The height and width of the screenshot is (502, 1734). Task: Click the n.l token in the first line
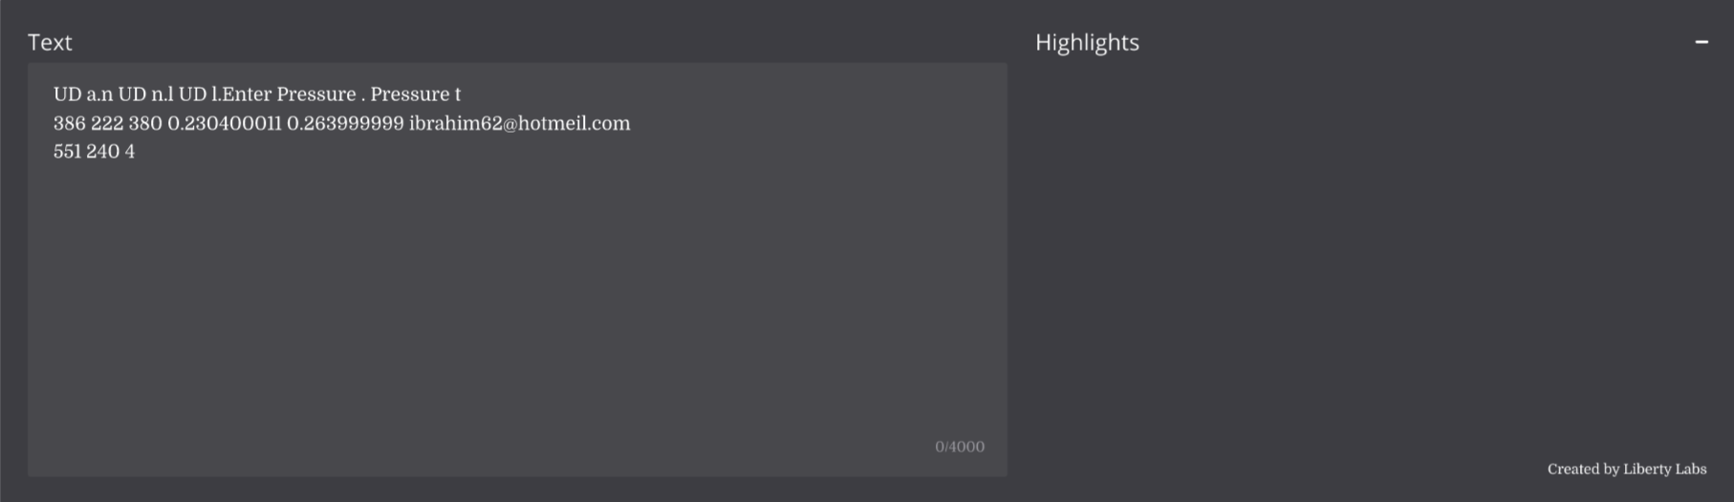(163, 94)
